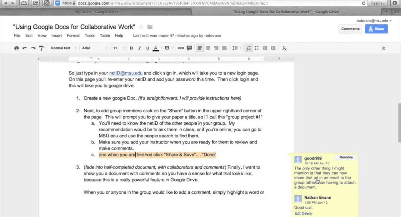Star the document
Image resolution: width=401 pixels, height=217 pixels.
pyautogui.click(x=141, y=27)
